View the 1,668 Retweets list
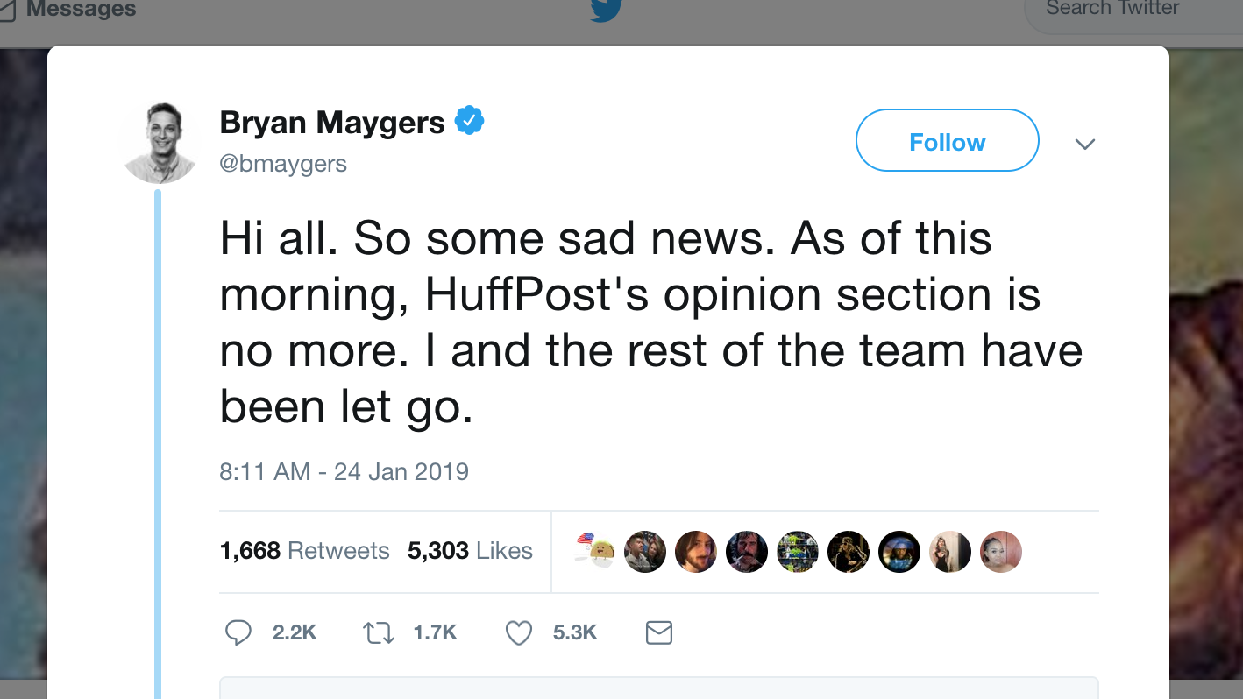This screenshot has height=699, width=1243. pos(304,551)
